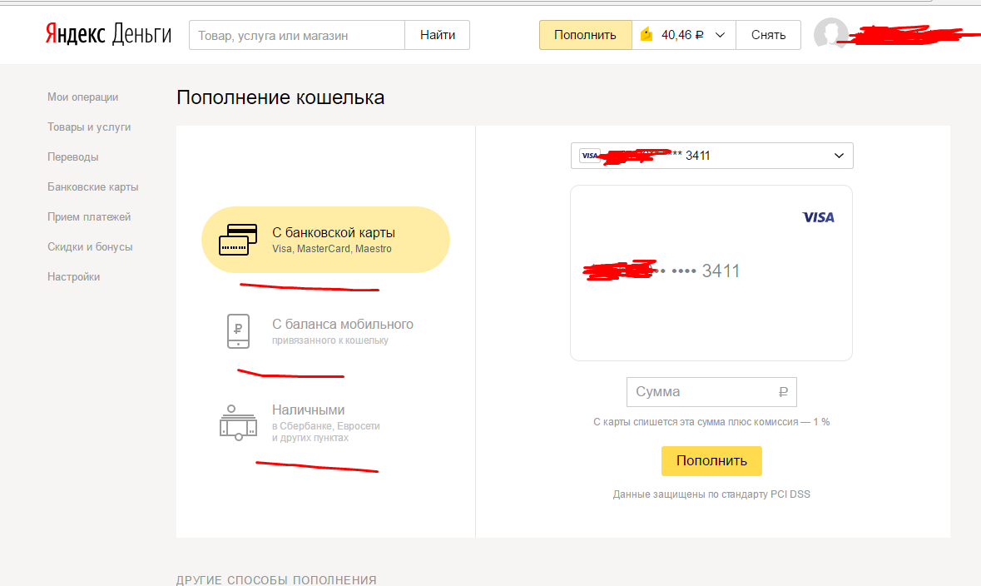
Task: Click the card preview ending 3411
Action: click(x=711, y=273)
